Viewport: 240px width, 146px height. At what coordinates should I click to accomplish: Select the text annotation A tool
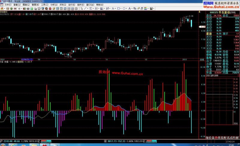130,9
